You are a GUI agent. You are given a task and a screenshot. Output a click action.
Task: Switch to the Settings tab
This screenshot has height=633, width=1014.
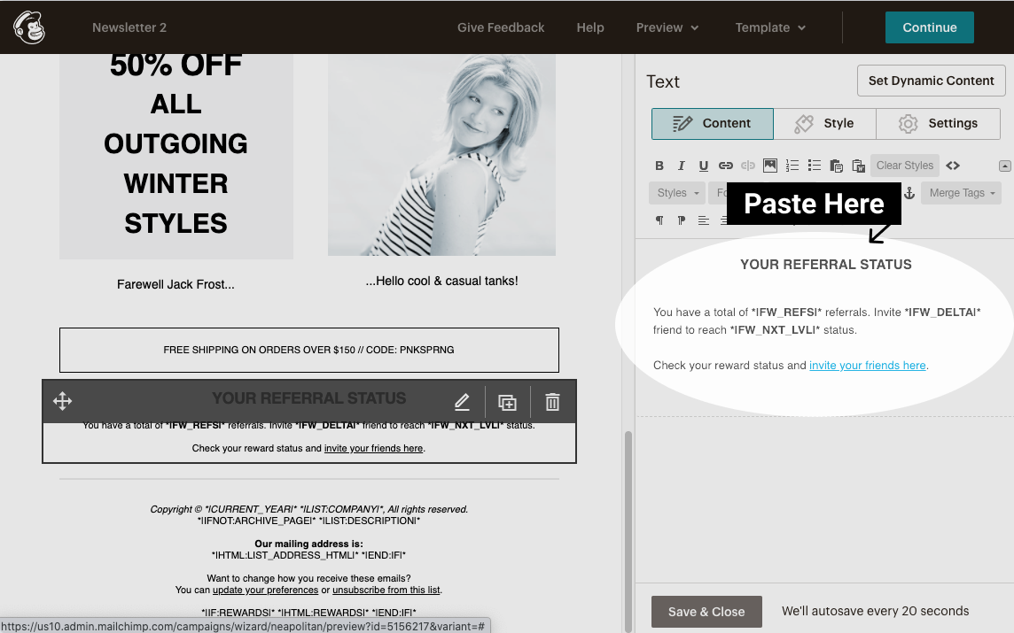939,123
